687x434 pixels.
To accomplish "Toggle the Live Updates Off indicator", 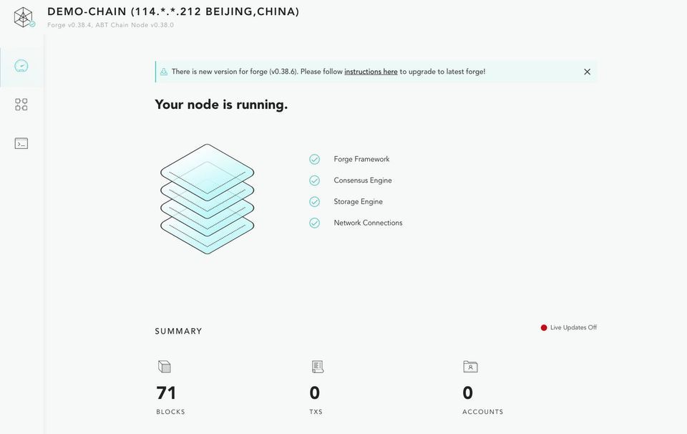I will pos(569,327).
